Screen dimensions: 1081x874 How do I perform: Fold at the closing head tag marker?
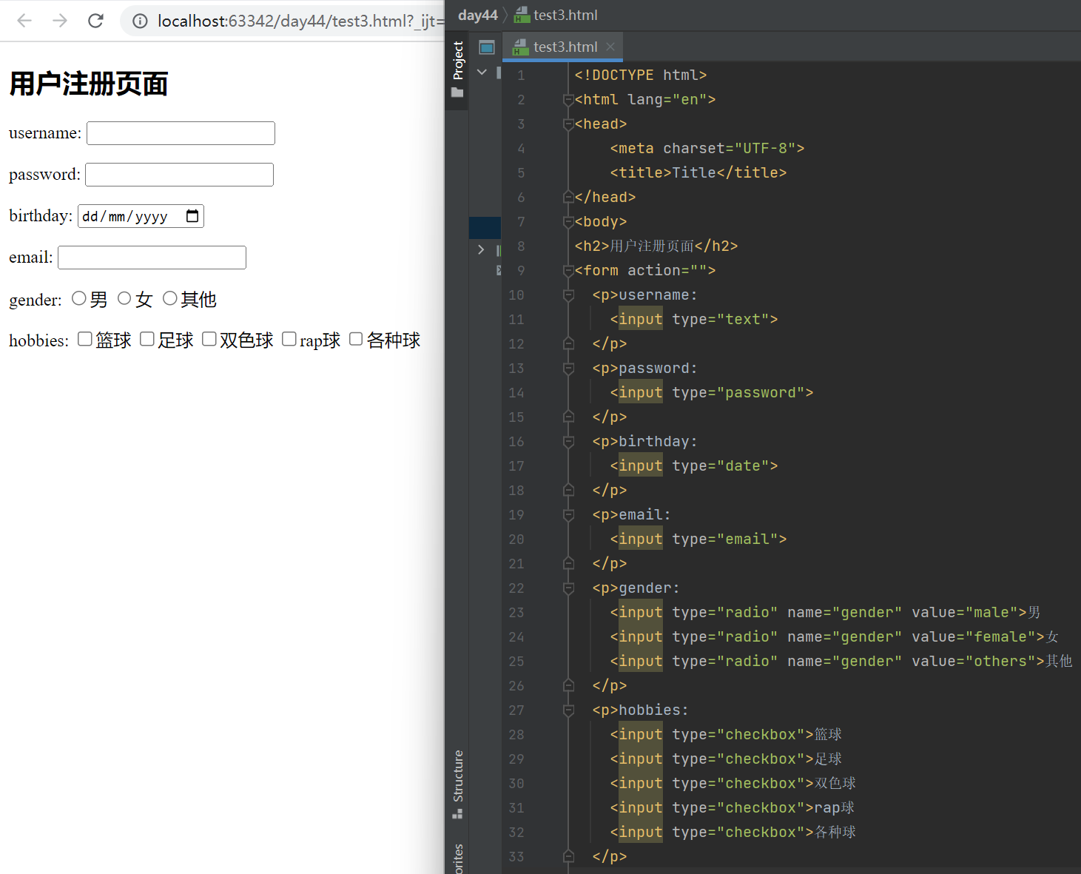coord(568,198)
